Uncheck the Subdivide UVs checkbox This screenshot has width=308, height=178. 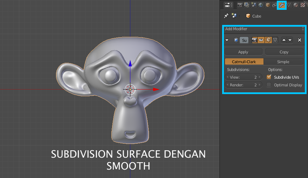[x=269, y=77]
